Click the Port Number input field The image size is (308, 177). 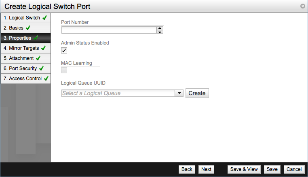[109, 30]
